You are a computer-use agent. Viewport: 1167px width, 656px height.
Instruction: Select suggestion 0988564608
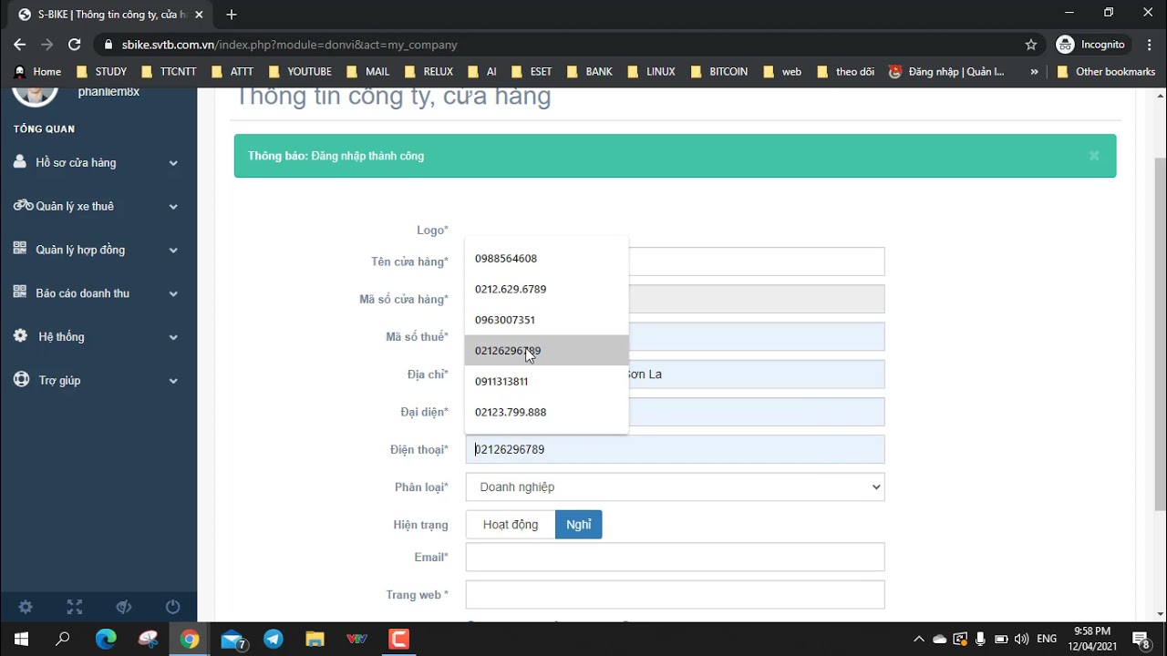click(546, 258)
